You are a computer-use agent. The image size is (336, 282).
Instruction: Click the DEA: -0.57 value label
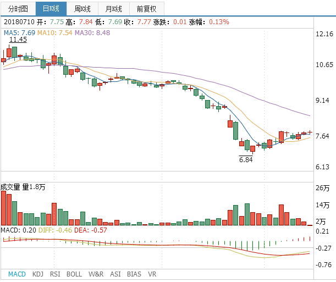tap(90, 230)
